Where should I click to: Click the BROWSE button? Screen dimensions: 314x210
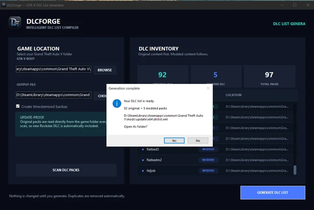[x=105, y=70]
